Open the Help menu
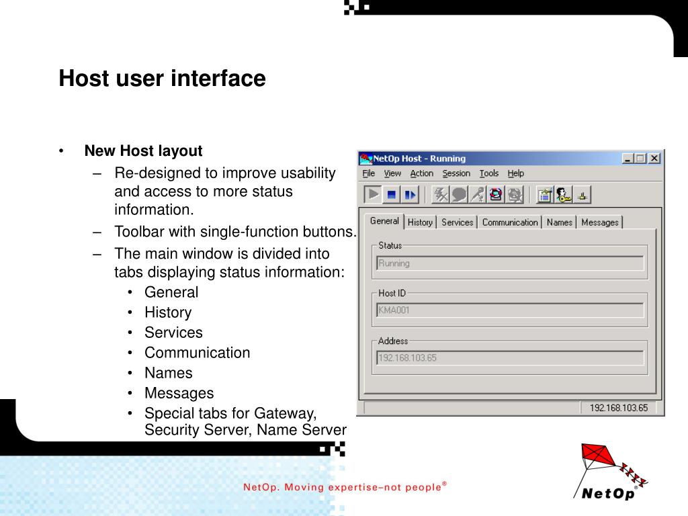Image resolution: width=688 pixels, height=516 pixels. tap(516, 173)
